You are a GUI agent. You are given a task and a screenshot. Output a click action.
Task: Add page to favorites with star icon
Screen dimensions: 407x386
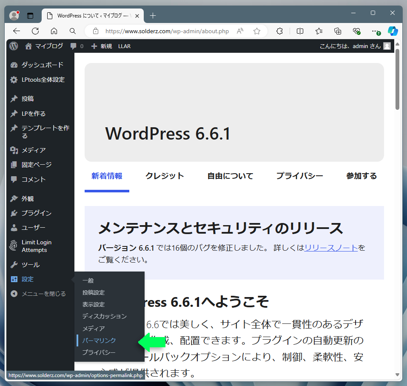click(257, 31)
